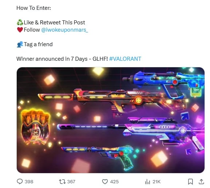Image resolution: width=210 pixels, height=188 pixels.
Task: Click the Winner announced in 7 Days text
Action: [x=52, y=59]
